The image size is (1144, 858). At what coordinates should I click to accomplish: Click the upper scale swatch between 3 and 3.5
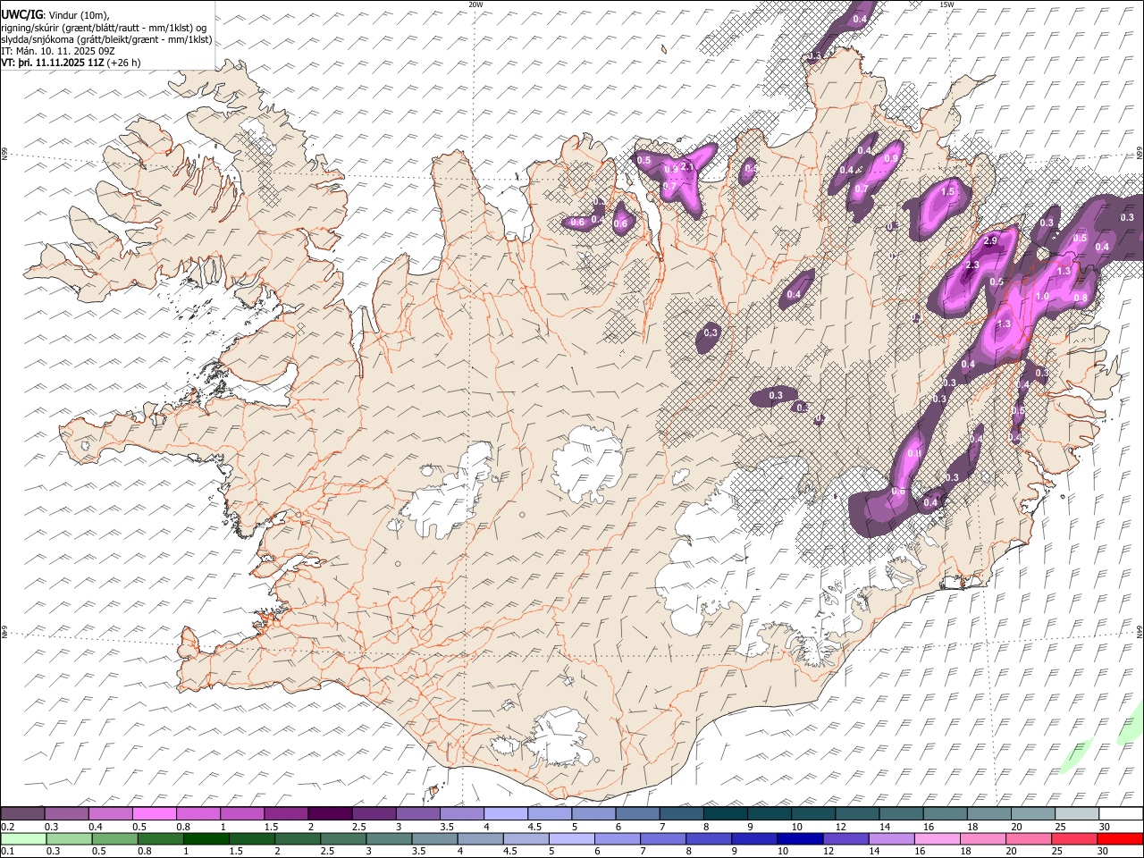pyautogui.click(x=418, y=813)
